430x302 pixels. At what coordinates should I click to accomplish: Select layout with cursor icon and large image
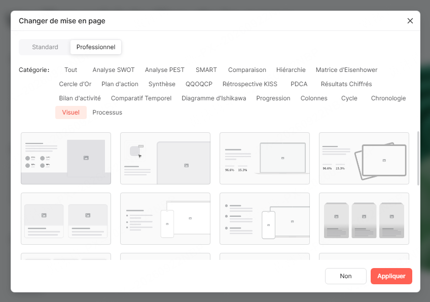click(165, 159)
